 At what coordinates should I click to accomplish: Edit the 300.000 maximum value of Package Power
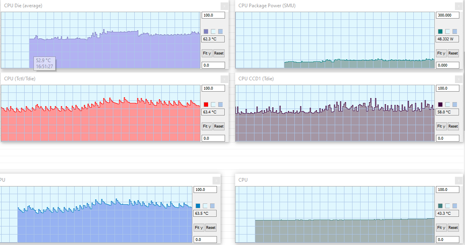pyautogui.click(x=447, y=15)
